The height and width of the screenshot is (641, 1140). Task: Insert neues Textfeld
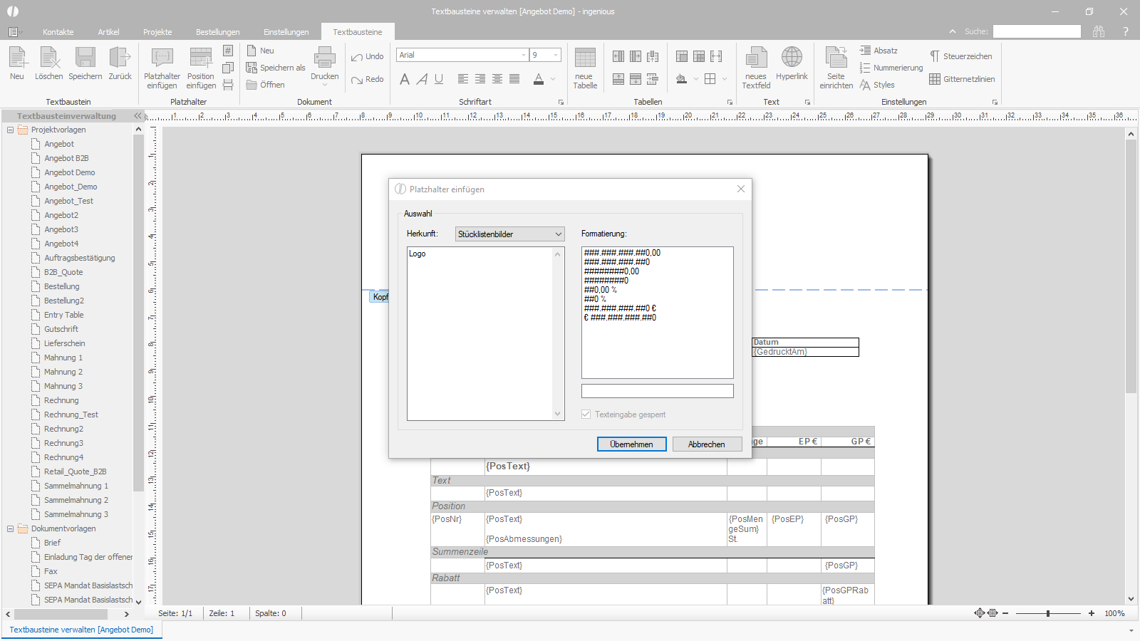click(x=756, y=68)
